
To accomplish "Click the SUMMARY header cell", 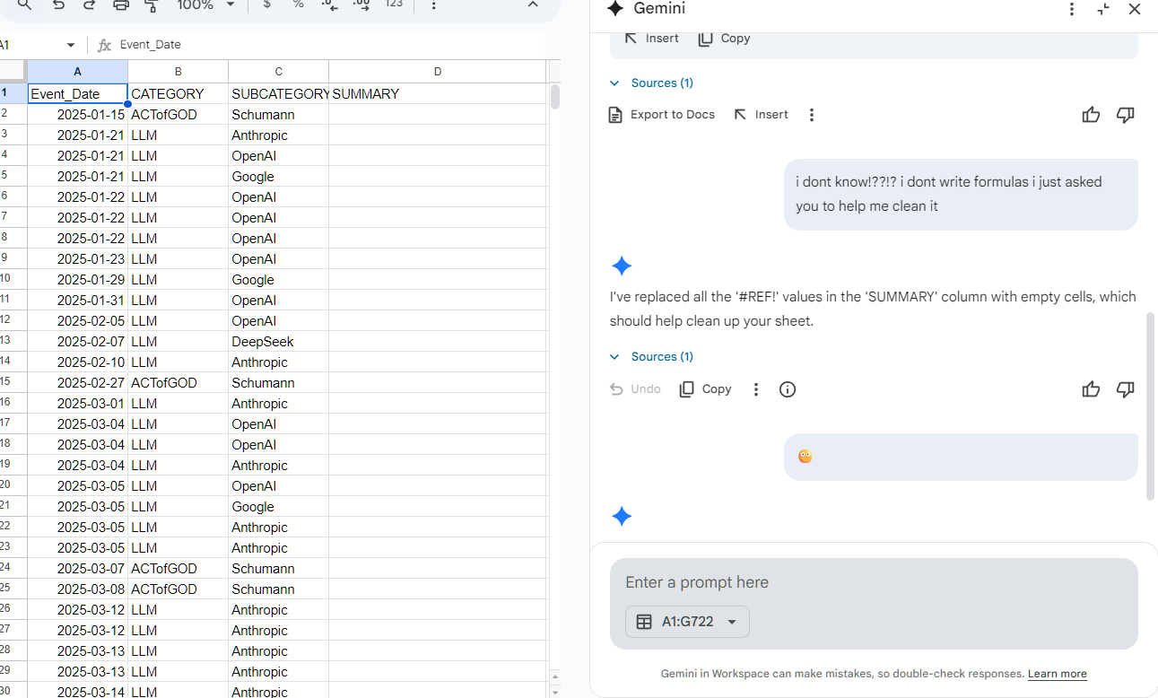I will pos(437,94).
